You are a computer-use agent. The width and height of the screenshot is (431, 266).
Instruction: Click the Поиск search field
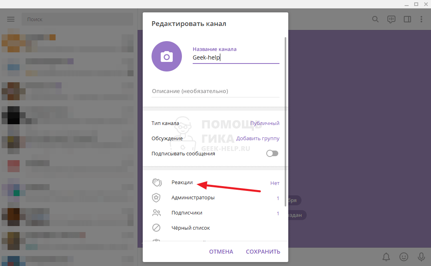coord(77,19)
